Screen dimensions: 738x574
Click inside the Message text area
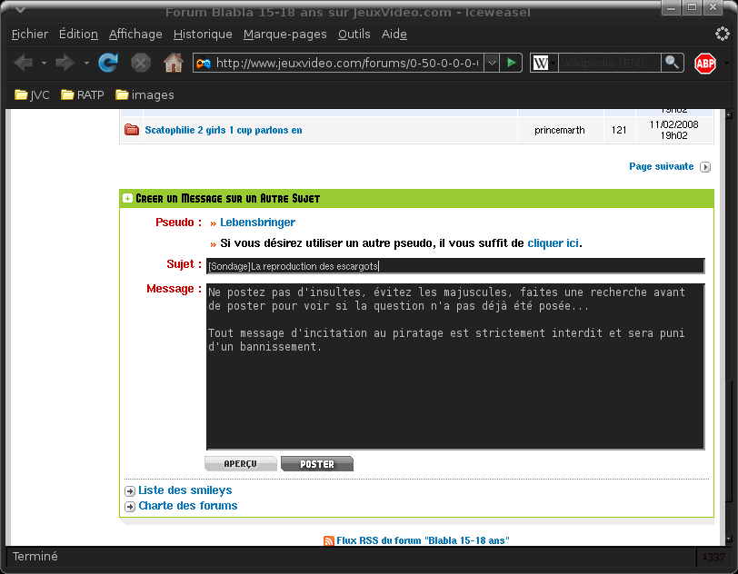tap(455, 367)
